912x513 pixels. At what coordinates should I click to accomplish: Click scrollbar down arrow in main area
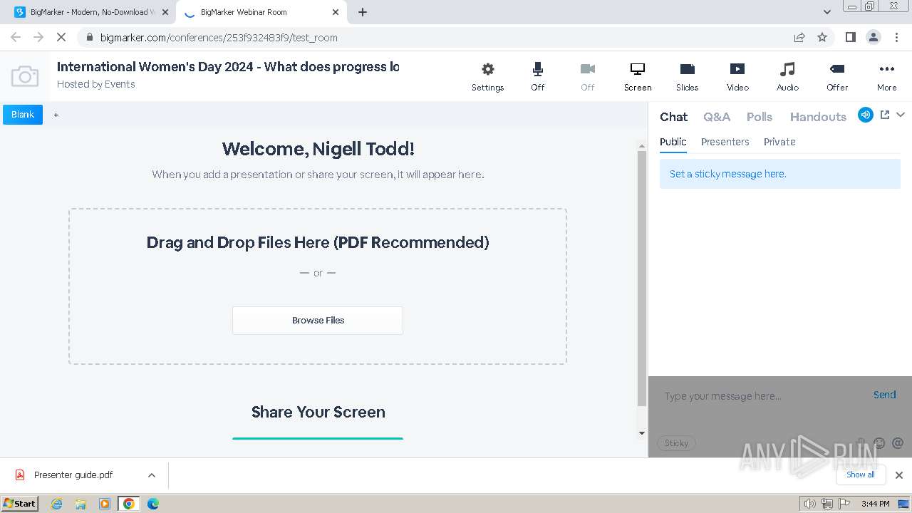click(x=642, y=432)
